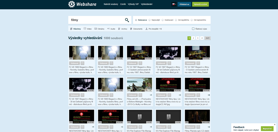Open NESTAHOVAT title ending dupja.Upozorneni
Viewport: 278px width, 132px height.
[x=197, y=102]
